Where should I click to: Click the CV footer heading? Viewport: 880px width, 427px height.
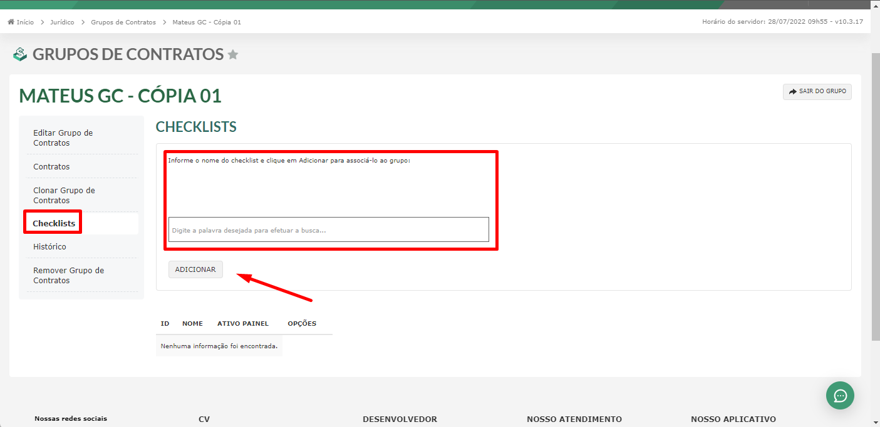[204, 419]
